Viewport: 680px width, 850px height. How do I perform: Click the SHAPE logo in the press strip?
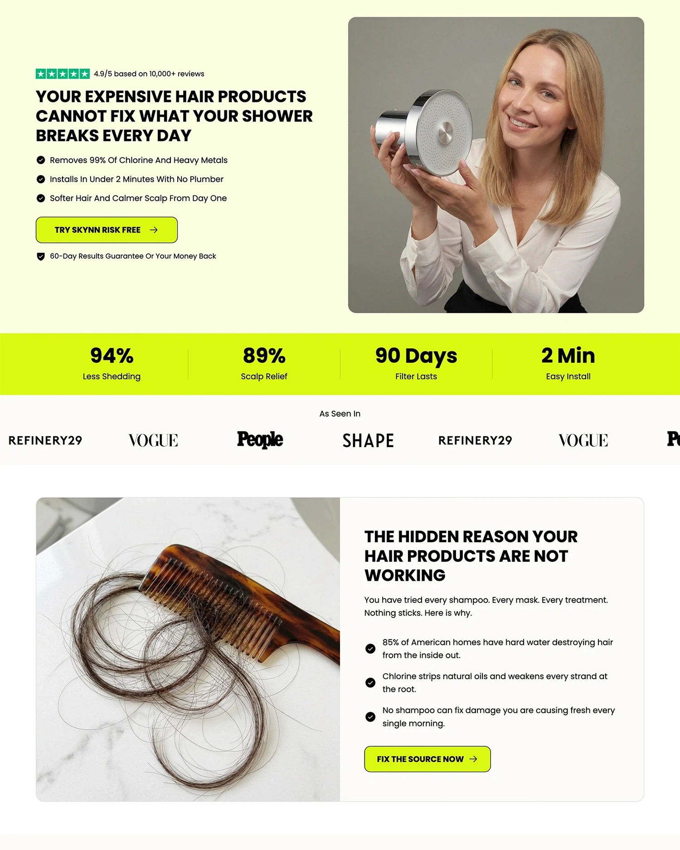(x=368, y=441)
